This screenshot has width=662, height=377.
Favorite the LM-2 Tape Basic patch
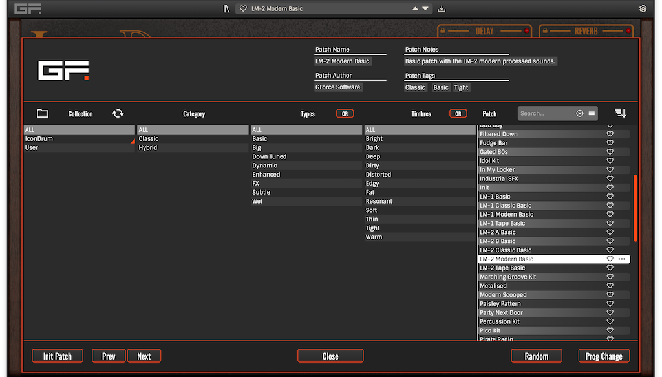[x=610, y=268]
